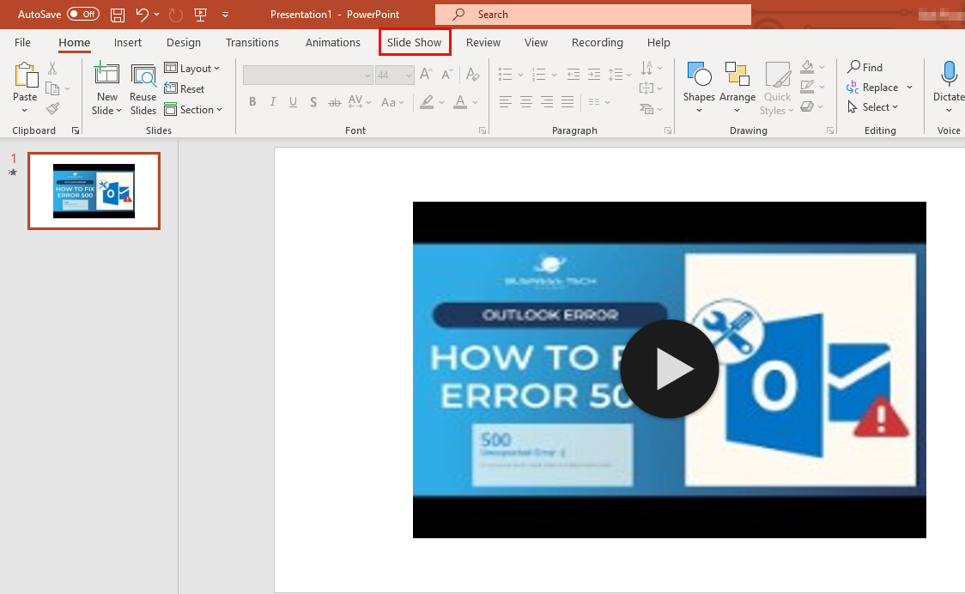The height and width of the screenshot is (594, 965).
Task: Click Decrease List Level icon
Action: point(573,75)
